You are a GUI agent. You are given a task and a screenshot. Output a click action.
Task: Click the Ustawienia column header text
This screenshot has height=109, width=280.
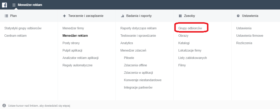250,16
